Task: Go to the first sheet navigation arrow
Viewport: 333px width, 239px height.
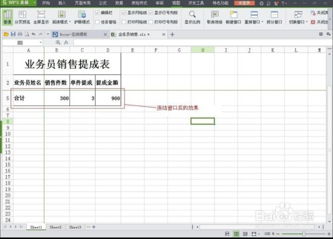Action: point(5,227)
